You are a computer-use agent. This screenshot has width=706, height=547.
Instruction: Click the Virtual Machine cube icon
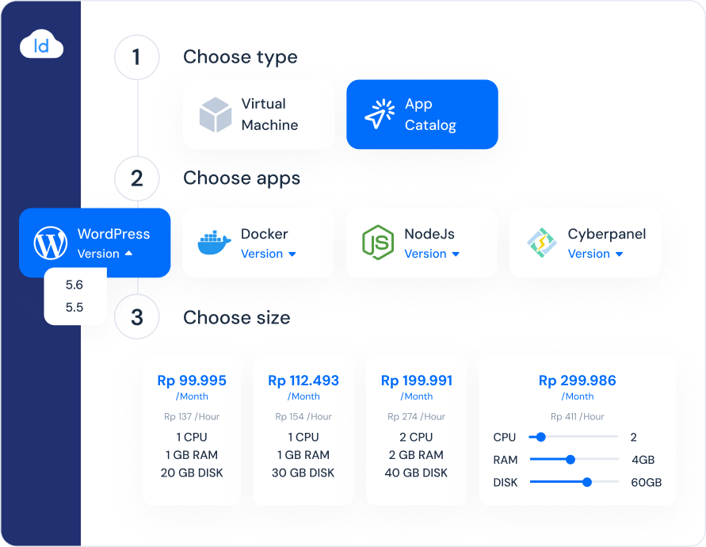215,115
